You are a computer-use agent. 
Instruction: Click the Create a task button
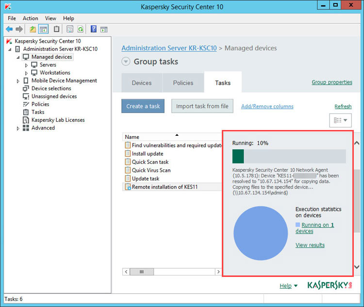(143, 106)
